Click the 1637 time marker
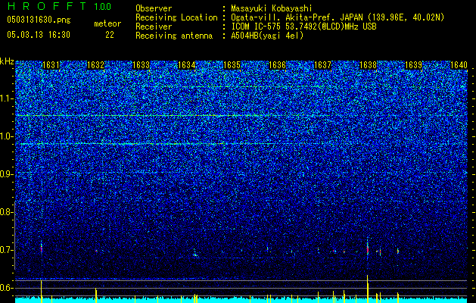The height and width of the screenshot is (303, 476). [323, 65]
